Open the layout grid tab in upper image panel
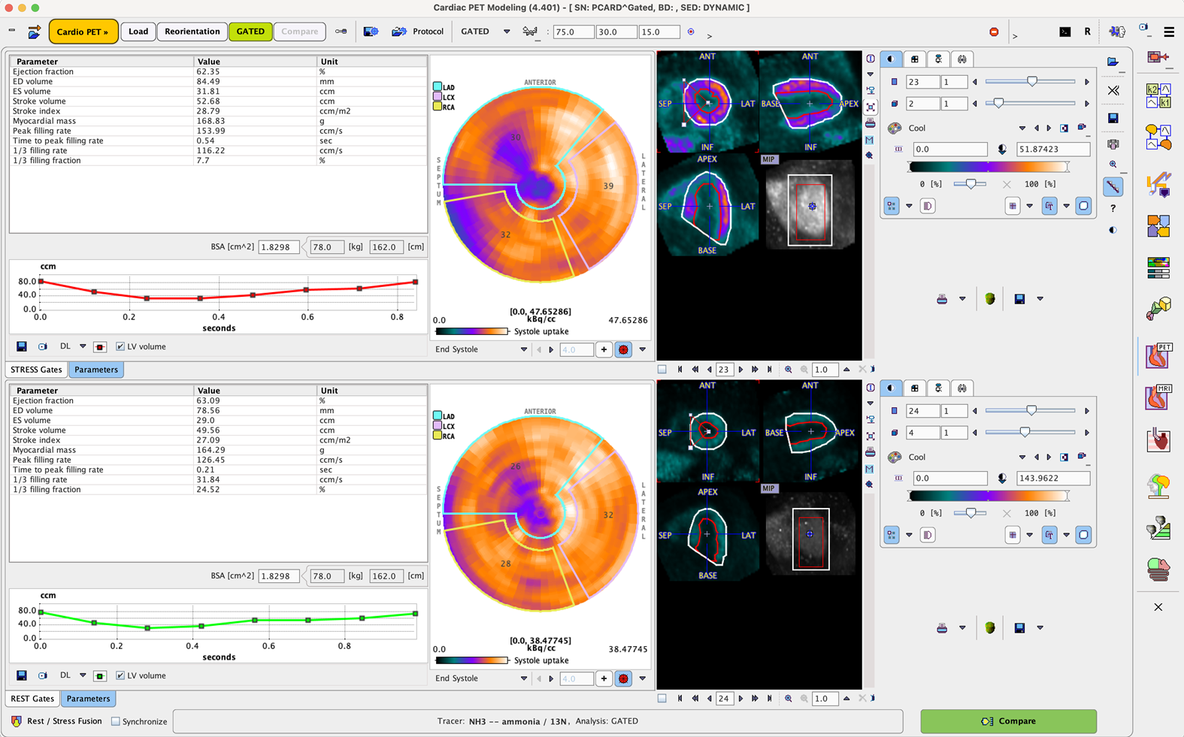 (x=915, y=59)
